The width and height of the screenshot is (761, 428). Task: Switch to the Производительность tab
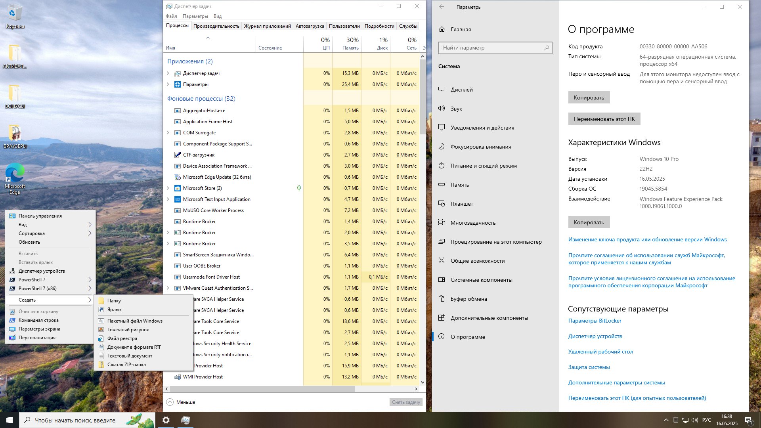(x=216, y=26)
